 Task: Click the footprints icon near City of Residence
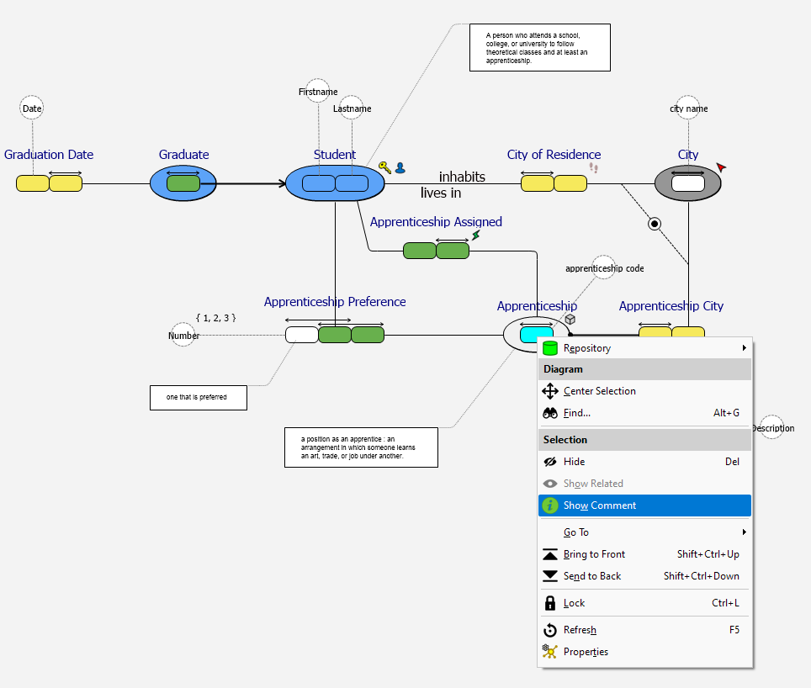[x=593, y=168]
